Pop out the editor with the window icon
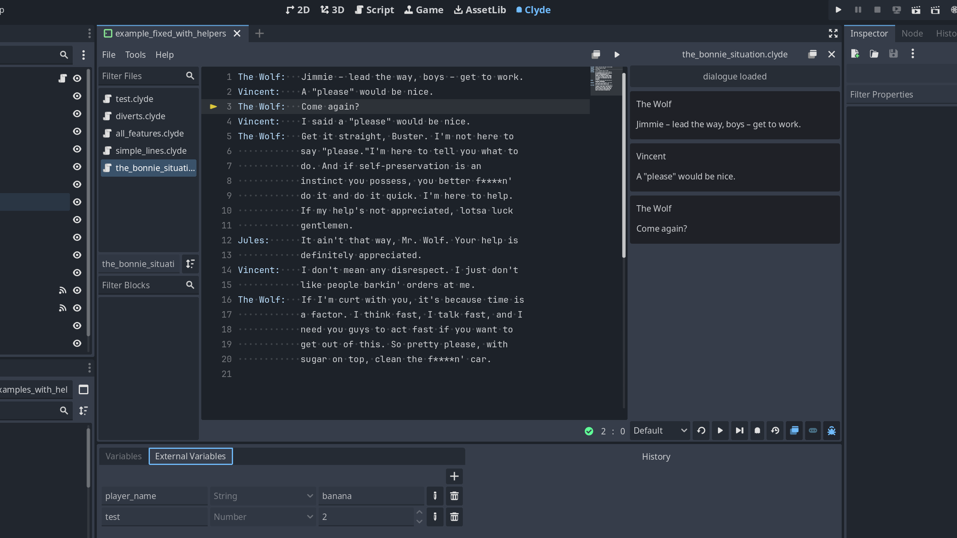Viewport: 957px width, 538px height. 596,54
